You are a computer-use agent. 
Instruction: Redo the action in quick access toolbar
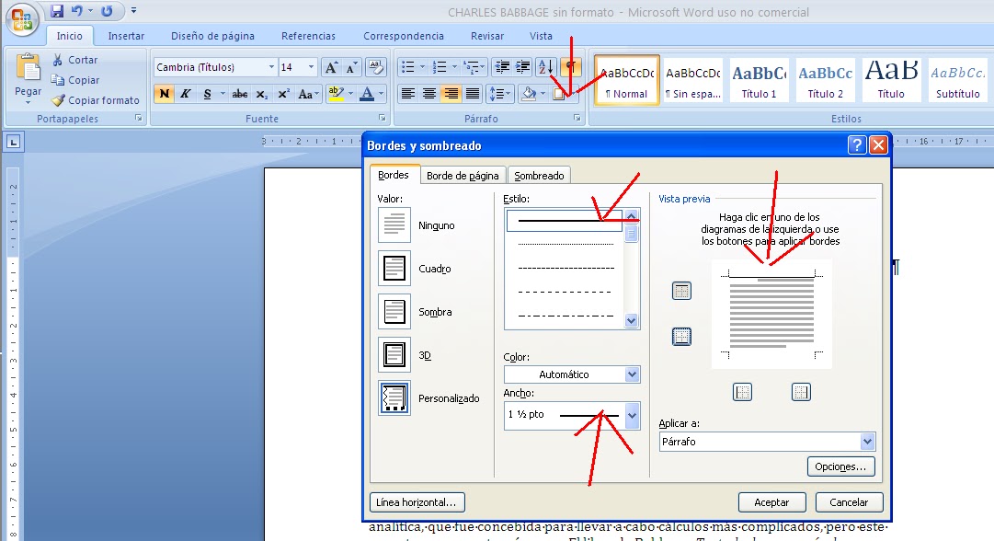[x=108, y=11]
